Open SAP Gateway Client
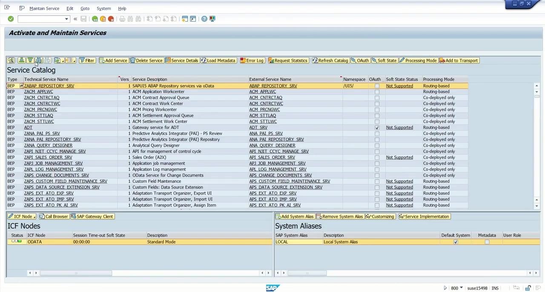Image resolution: width=545 pixels, height=292 pixels. point(92,216)
